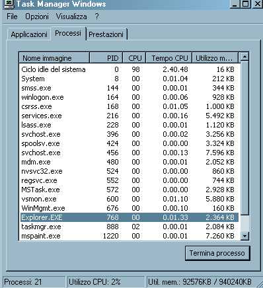The width and height of the screenshot is (263, 288).
Task: Click the Processi: 21 status entry
Action: 34,282
